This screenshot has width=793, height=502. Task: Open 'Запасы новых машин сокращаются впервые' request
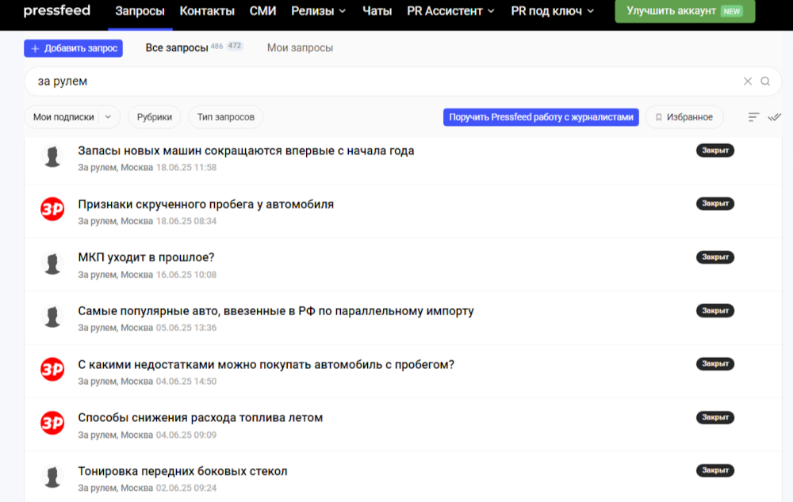click(x=246, y=150)
